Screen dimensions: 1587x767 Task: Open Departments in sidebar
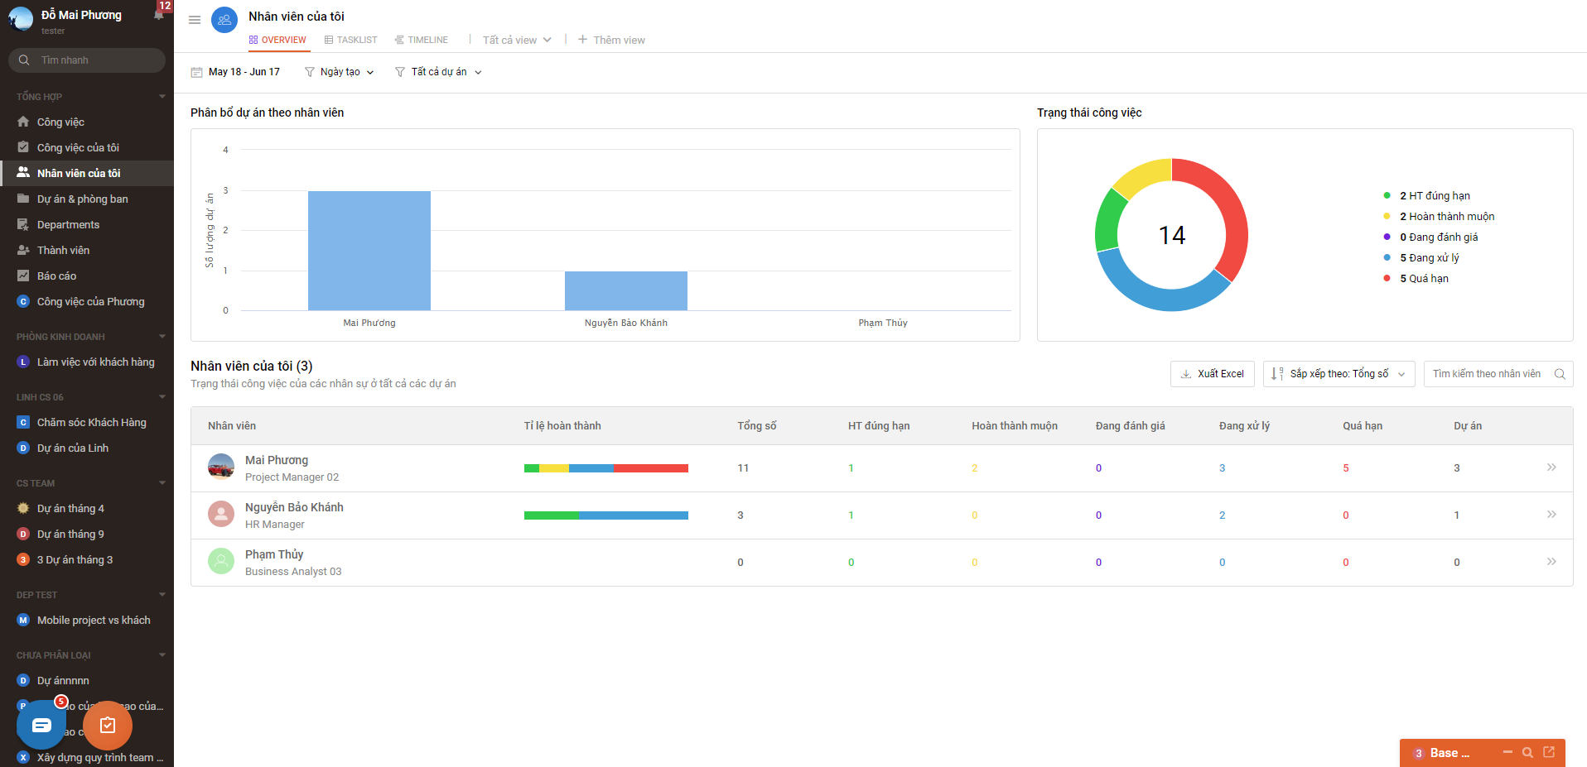click(87, 224)
